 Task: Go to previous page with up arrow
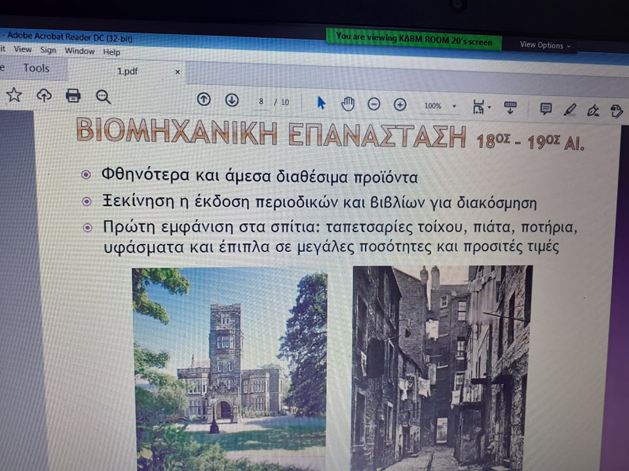pos(204,99)
